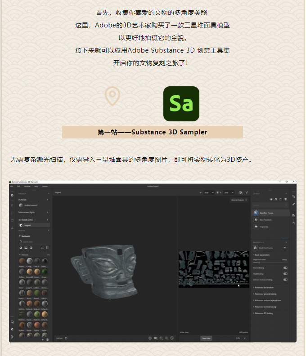The width and height of the screenshot is (306, 356).
Task: Open the Edit menu
Action: coord(18,187)
